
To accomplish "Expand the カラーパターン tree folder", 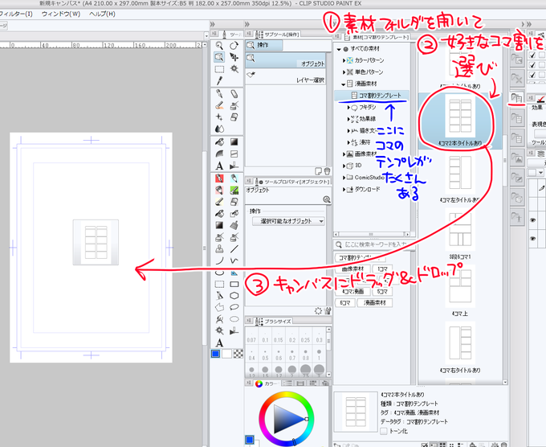I will (344, 60).
